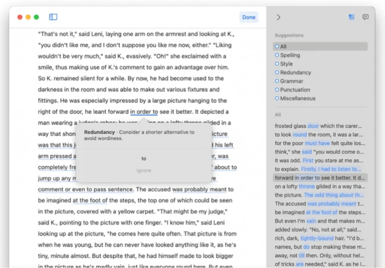Select the All suggestions filter

pos(320,46)
